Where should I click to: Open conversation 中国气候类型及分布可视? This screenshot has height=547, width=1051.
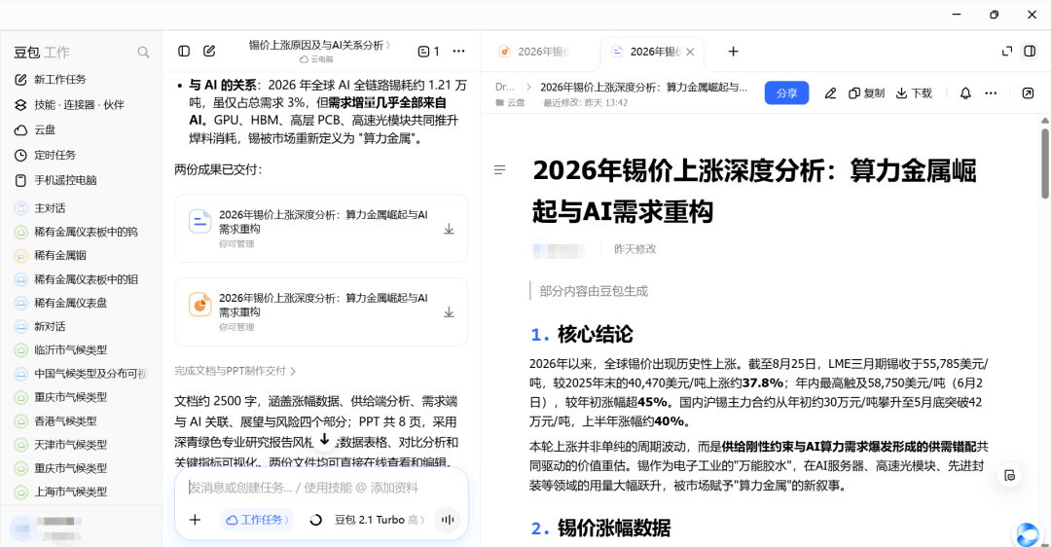[x=81, y=374]
